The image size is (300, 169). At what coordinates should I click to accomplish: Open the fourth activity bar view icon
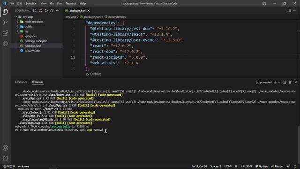(5, 44)
